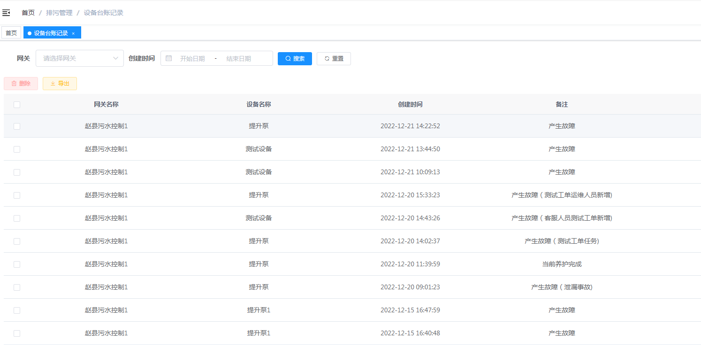This screenshot has width=701, height=356.
Task: Go to 首页 in the breadcrumb
Action: pos(28,13)
